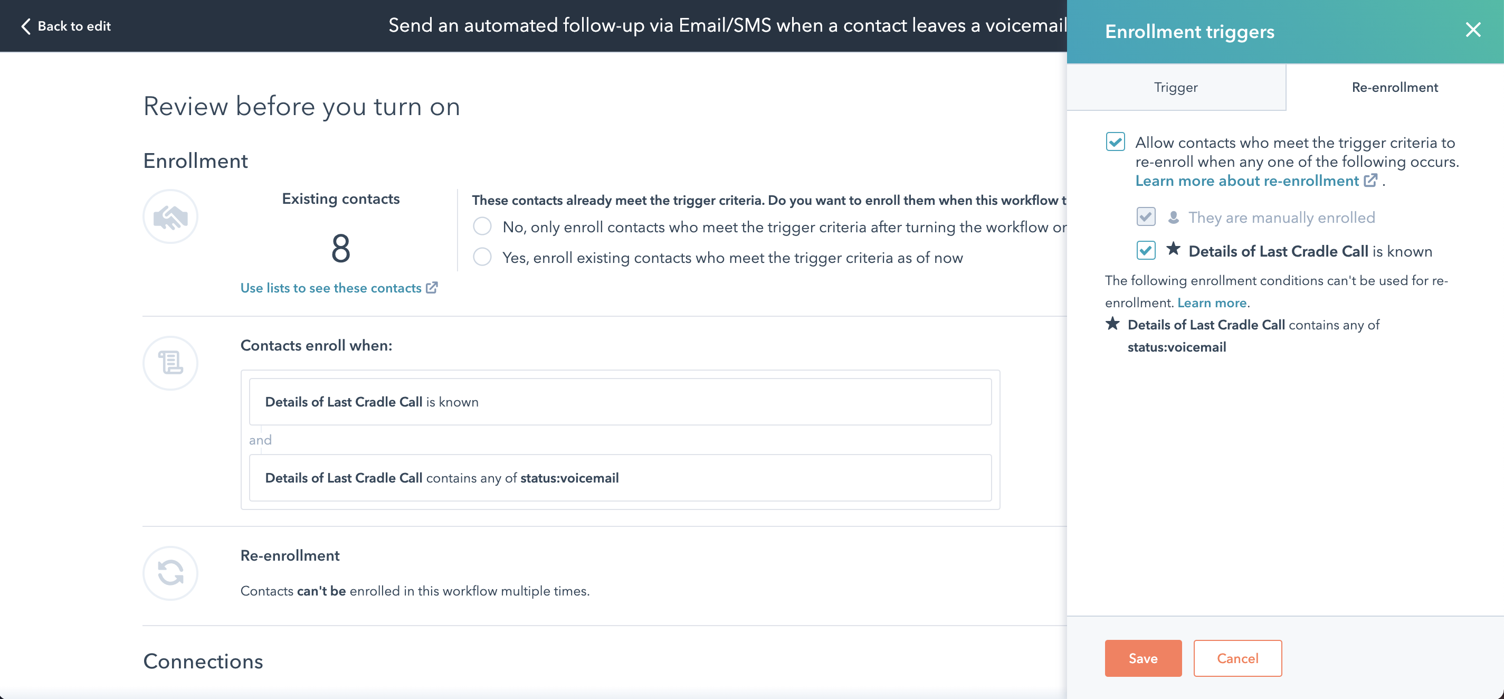This screenshot has height=699, width=1504.
Task: Click the 'is known' enrollment condition box
Action: point(620,402)
